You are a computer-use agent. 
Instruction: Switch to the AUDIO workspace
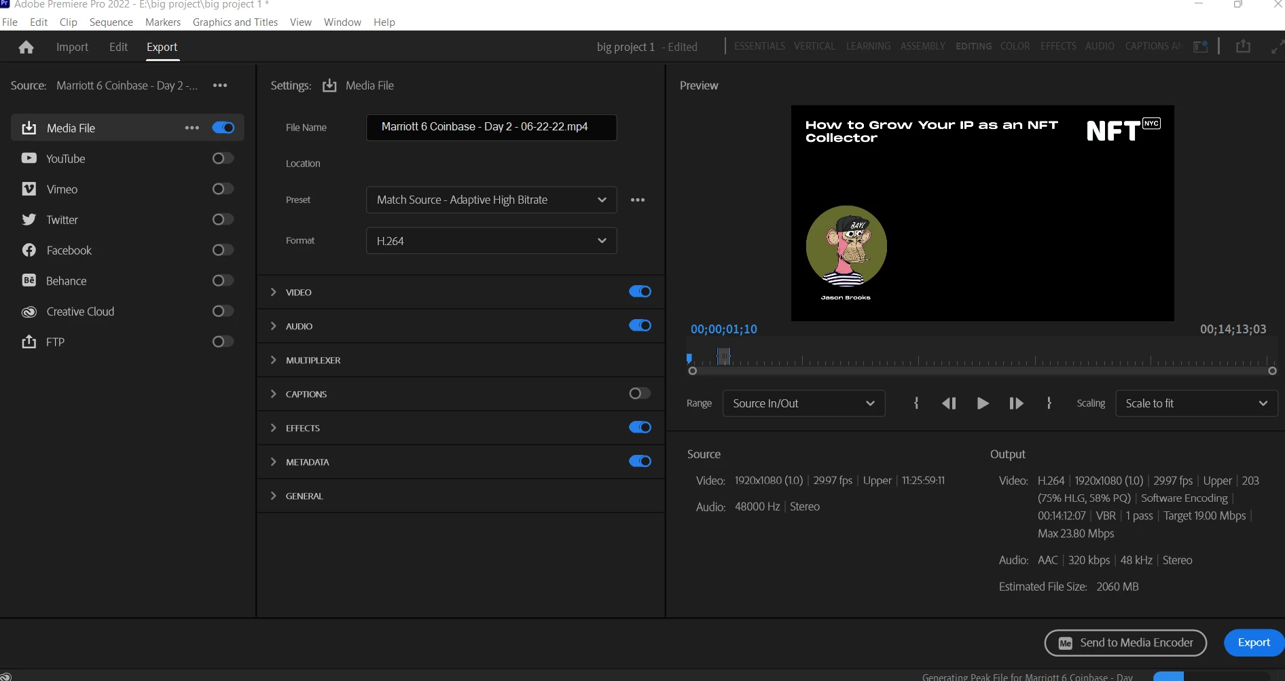click(x=1100, y=46)
